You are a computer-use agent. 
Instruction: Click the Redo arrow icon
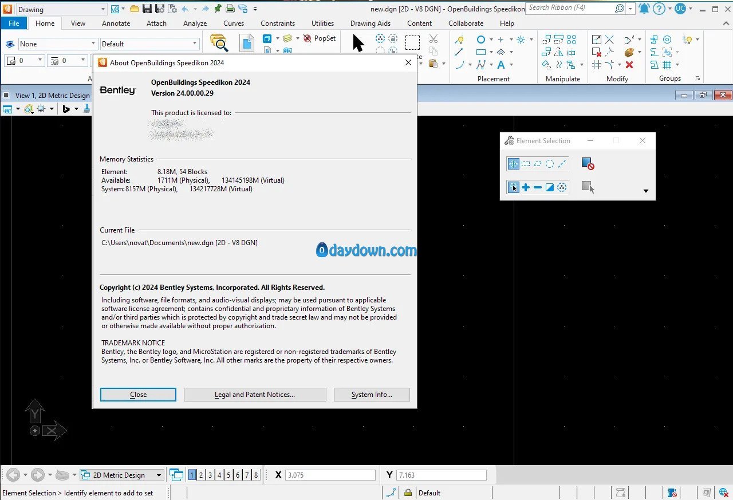205,9
